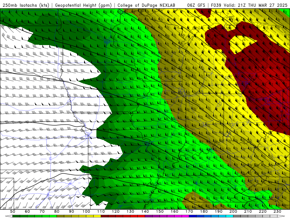Click the '60' value on the color scale
This screenshot has width=290, height=218.
[27, 211]
